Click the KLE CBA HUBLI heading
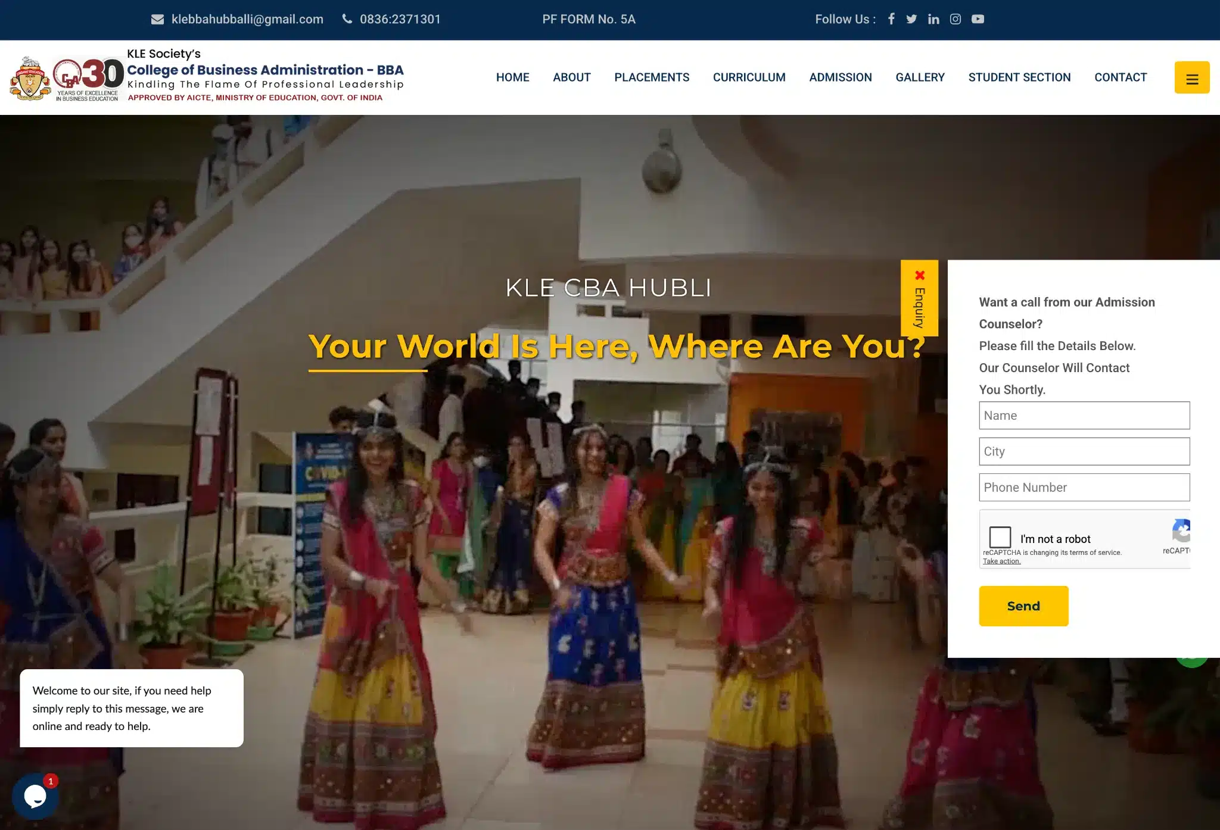 (608, 288)
